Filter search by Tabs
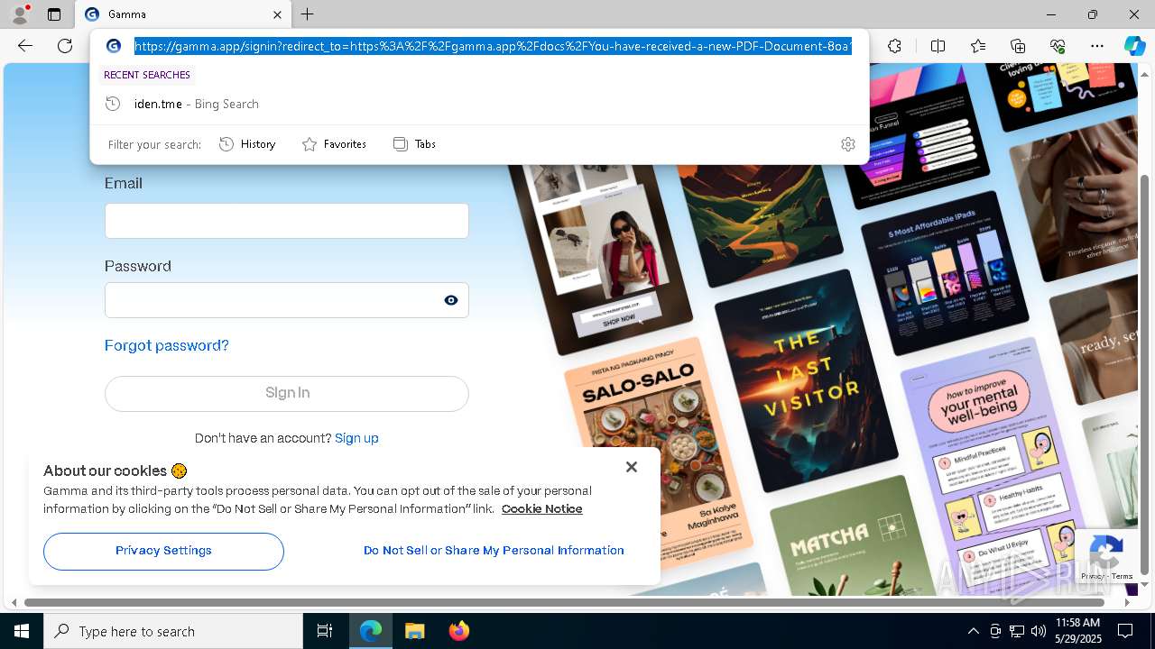Image resolution: width=1155 pixels, height=649 pixels. tap(414, 144)
